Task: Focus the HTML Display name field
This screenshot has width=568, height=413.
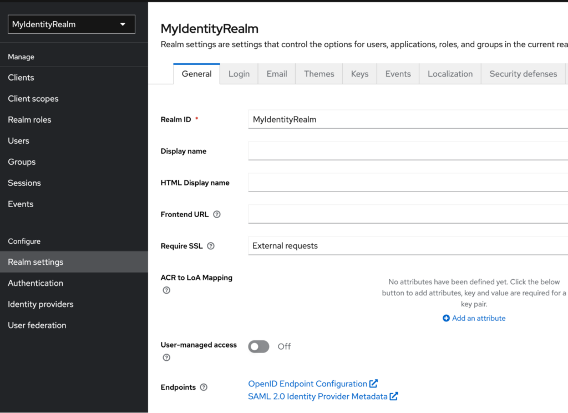Action: click(x=408, y=183)
